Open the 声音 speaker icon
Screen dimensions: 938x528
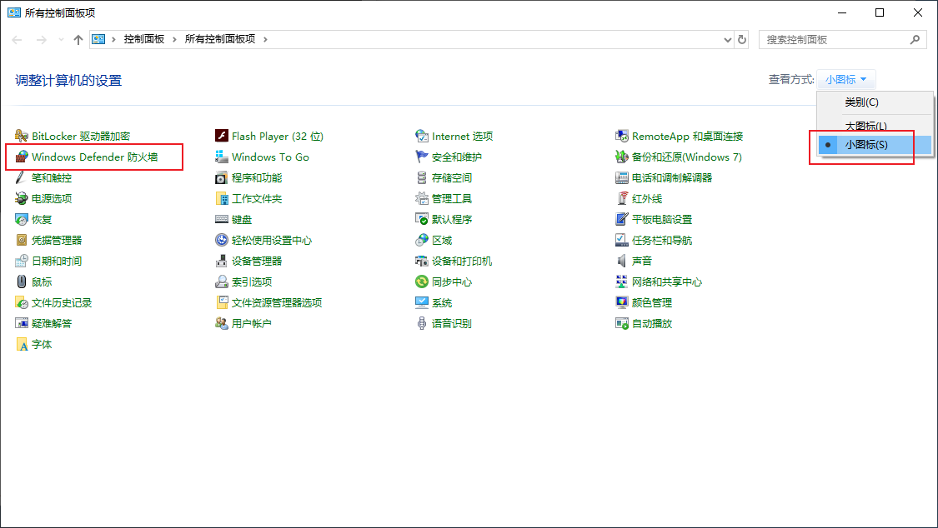tap(621, 261)
